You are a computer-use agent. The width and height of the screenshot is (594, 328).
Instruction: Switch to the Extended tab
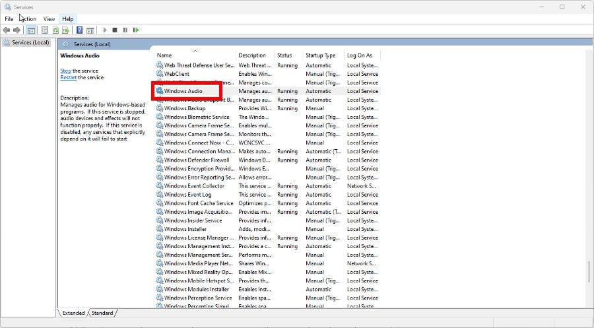tap(73, 313)
